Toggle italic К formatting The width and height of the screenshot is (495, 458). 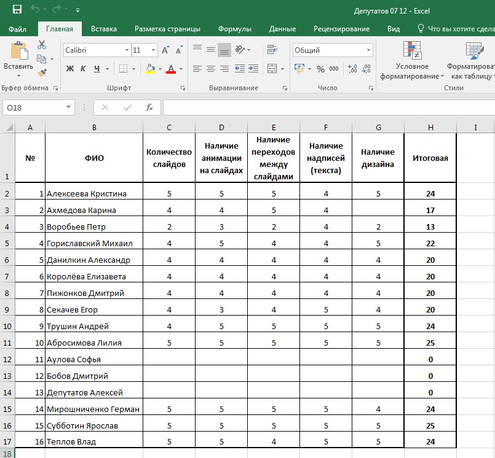point(83,69)
